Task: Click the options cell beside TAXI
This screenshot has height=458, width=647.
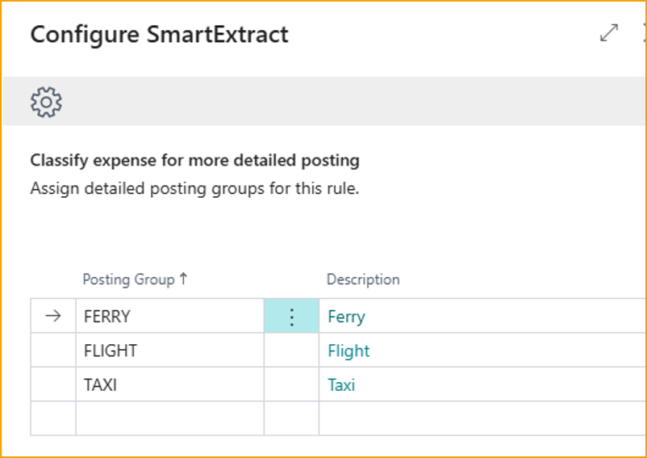Action: pos(291,384)
